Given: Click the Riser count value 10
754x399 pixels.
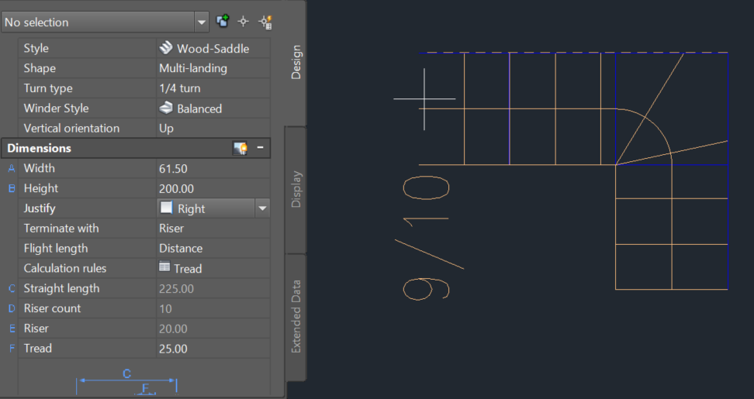Looking at the screenshot, I should pos(165,308).
